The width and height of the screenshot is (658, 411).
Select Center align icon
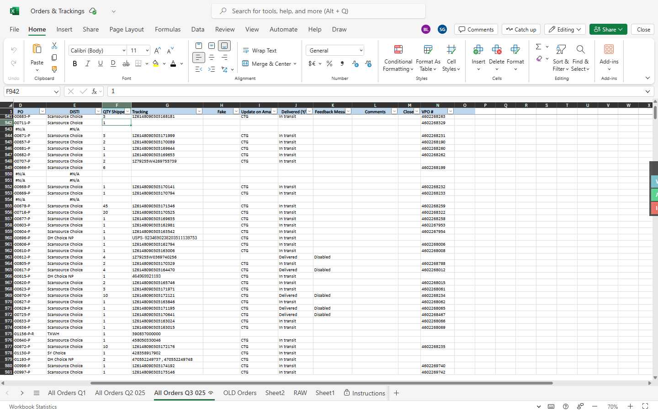pyautogui.click(x=212, y=58)
